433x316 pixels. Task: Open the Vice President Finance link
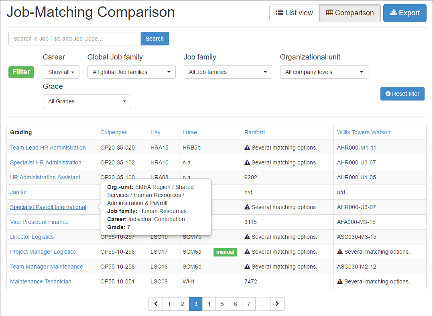tap(39, 222)
